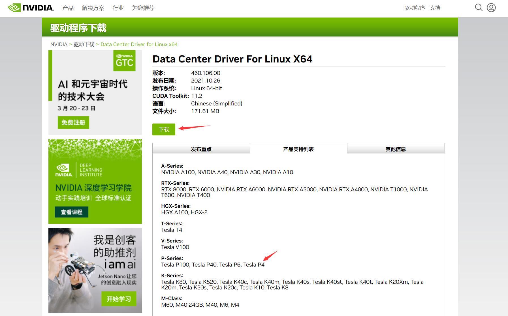Click the NVIDIA GTC badge in the banner
Screen dimensions: 508x316
click(x=125, y=60)
